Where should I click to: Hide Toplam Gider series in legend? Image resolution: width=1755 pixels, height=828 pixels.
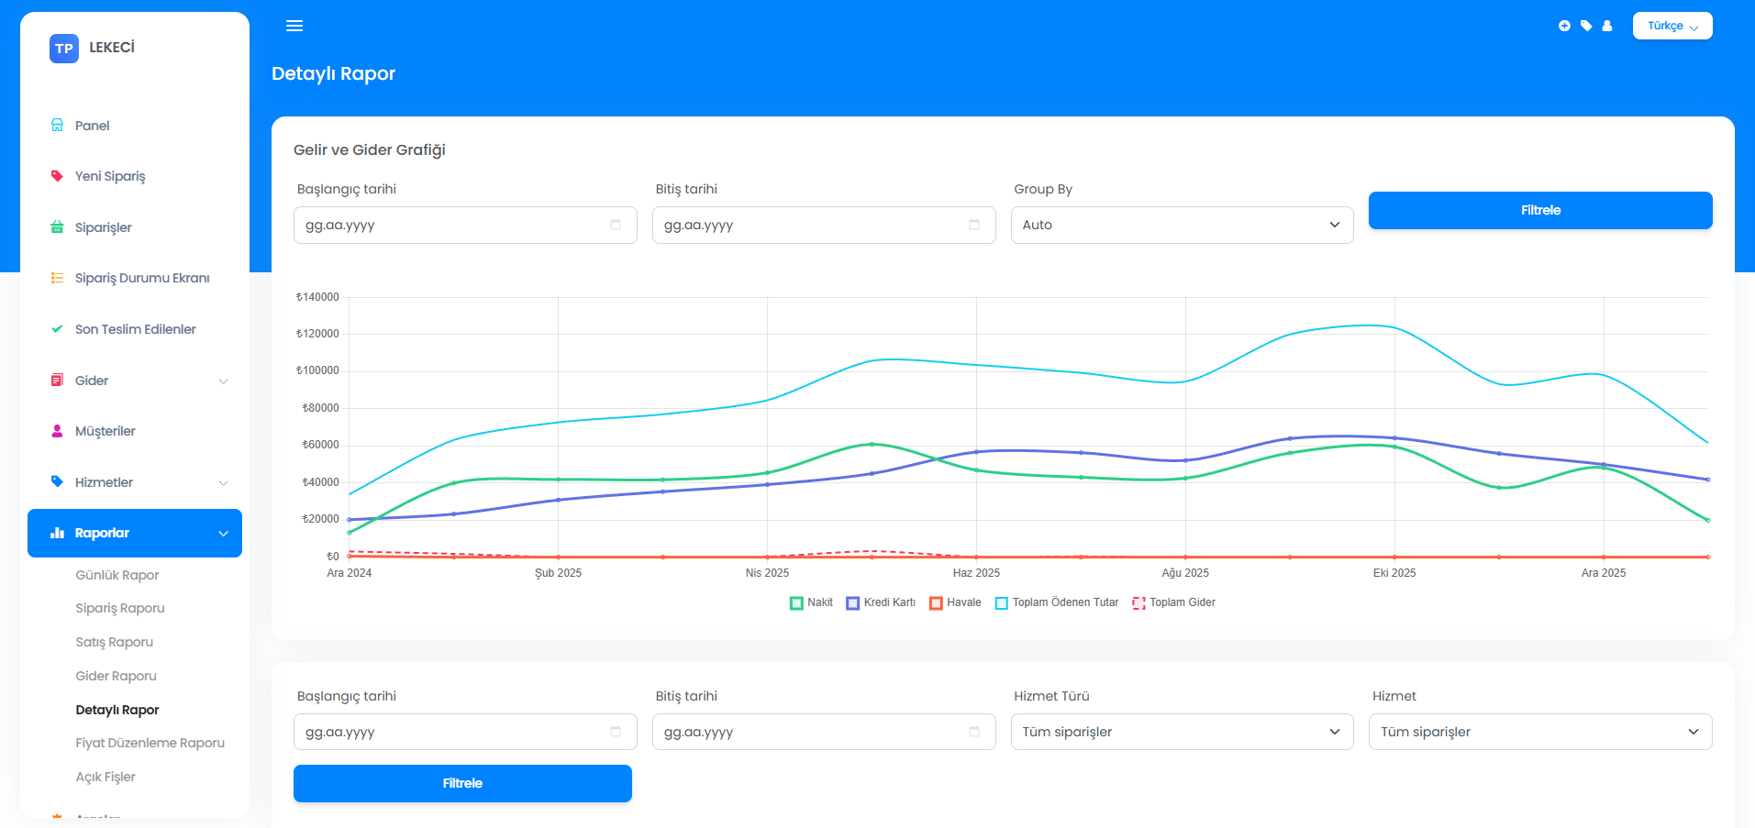1173,602
